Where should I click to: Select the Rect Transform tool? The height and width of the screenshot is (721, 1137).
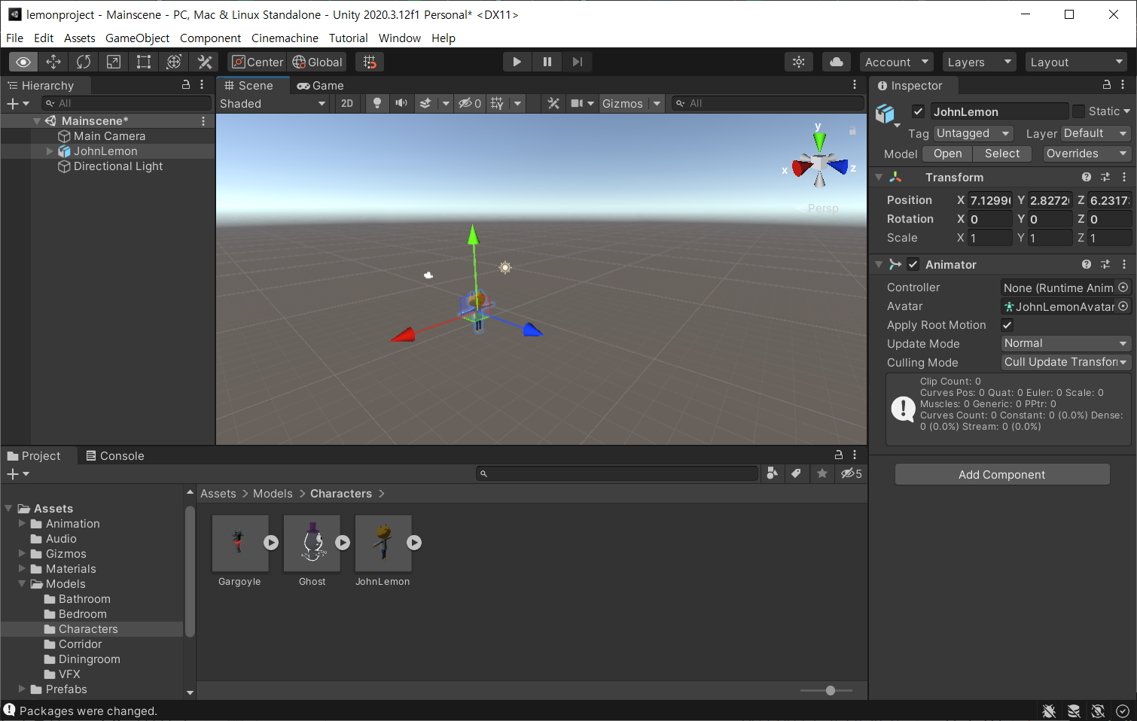point(144,62)
